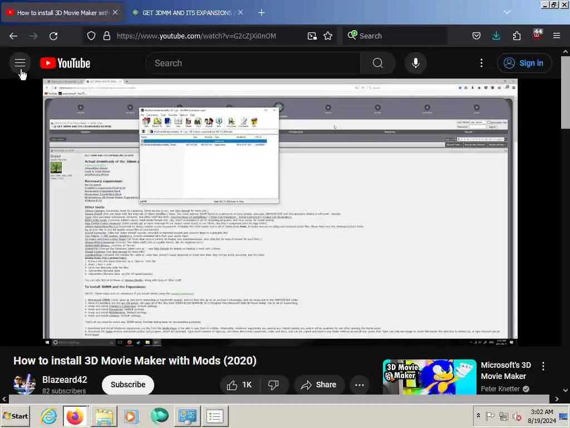Click the YouTube search magnifier button
This screenshot has height=428, width=570.
pos(378,63)
